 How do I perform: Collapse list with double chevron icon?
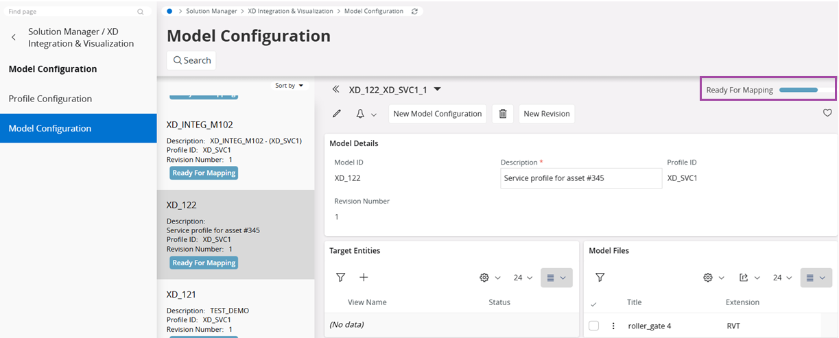[335, 90]
